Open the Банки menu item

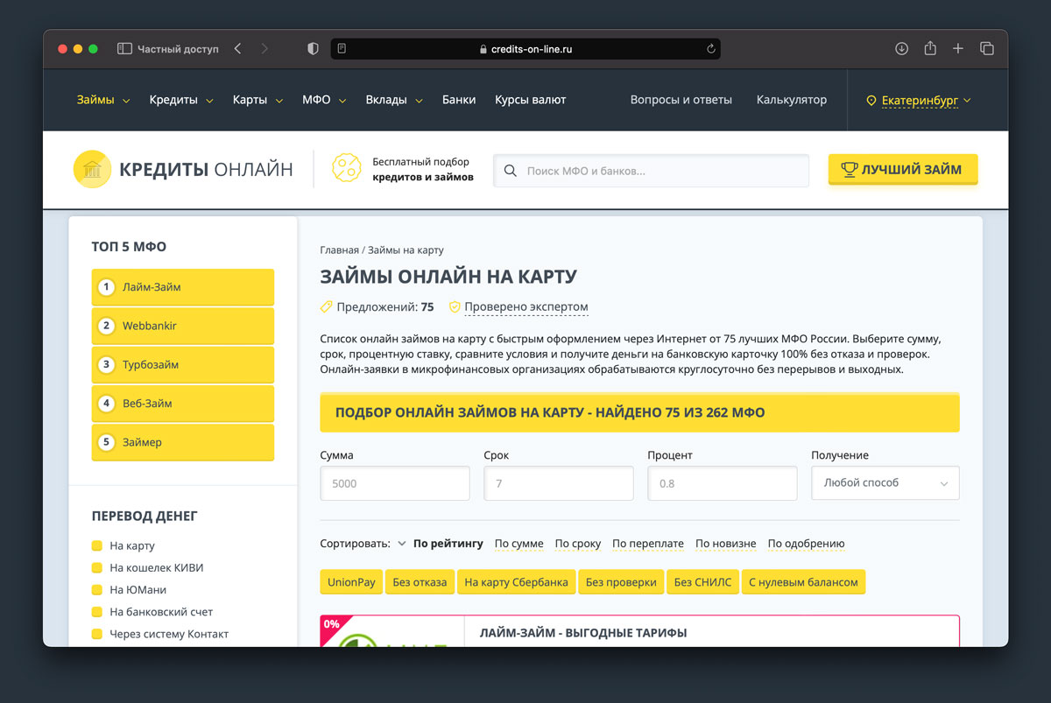[459, 100]
